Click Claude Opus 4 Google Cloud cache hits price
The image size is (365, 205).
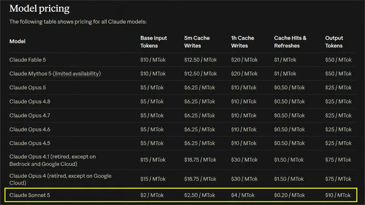(289, 179)
